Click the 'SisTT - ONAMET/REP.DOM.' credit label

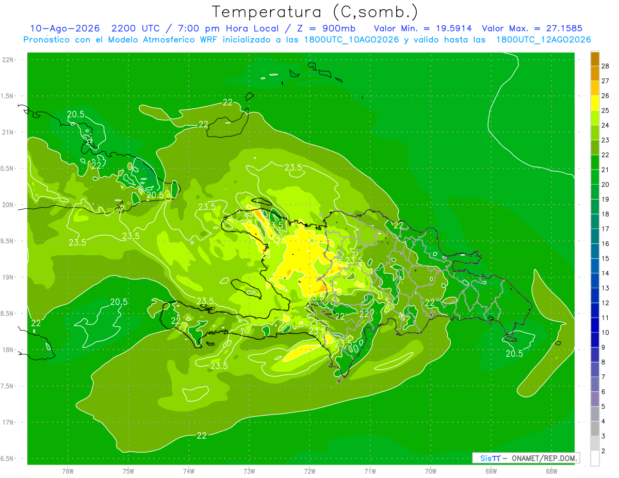coord(526,458)
